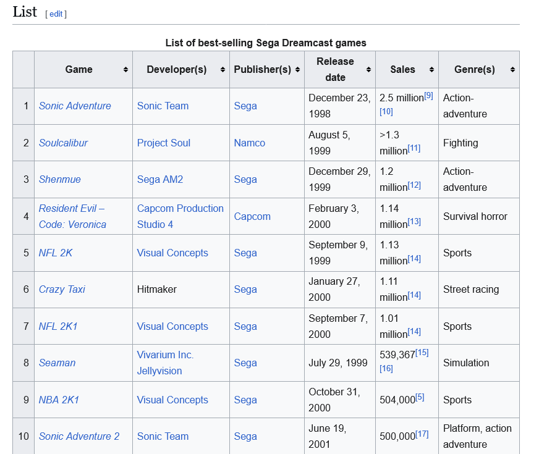Open citation [15] in Seaman sales
This screenshot has width=539, height=454.
pyautogui.click(x=422, y=352)
